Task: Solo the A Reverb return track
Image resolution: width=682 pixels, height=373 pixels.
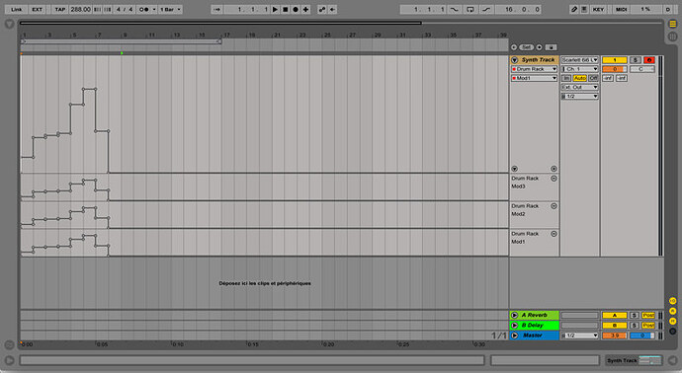Action: pos(635,315)
